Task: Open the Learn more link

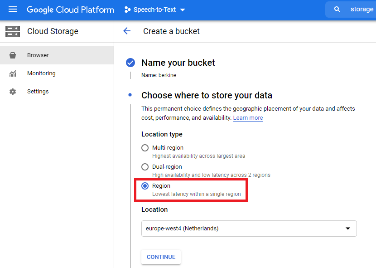Action: coord(248,118)
